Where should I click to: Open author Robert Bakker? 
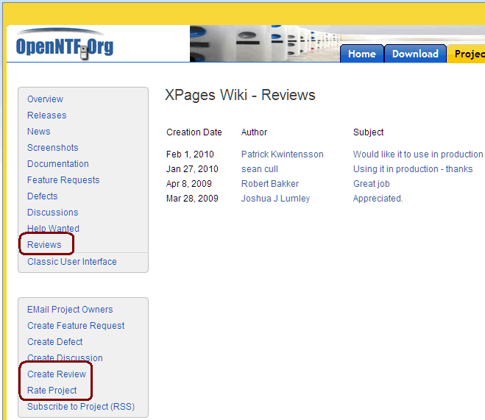[x=270, y=184]
